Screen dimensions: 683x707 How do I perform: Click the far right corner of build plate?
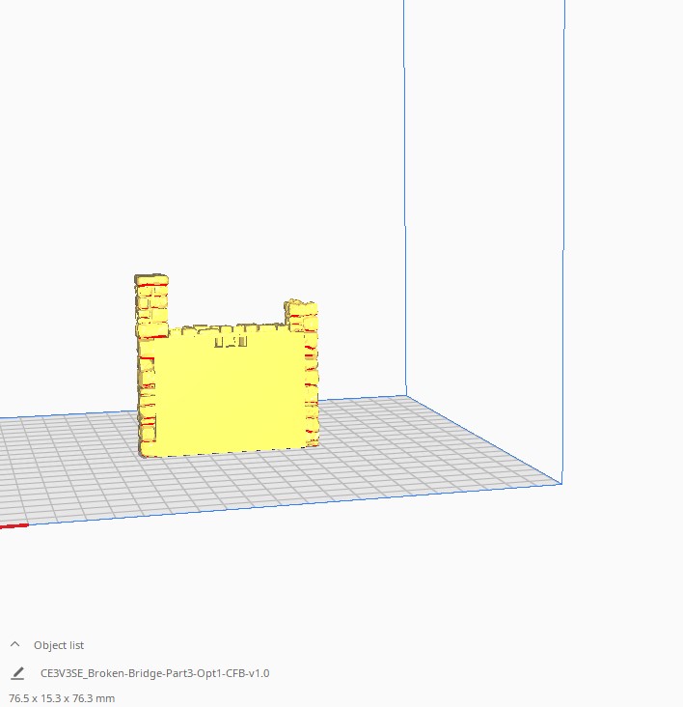[x=560, y=483]
